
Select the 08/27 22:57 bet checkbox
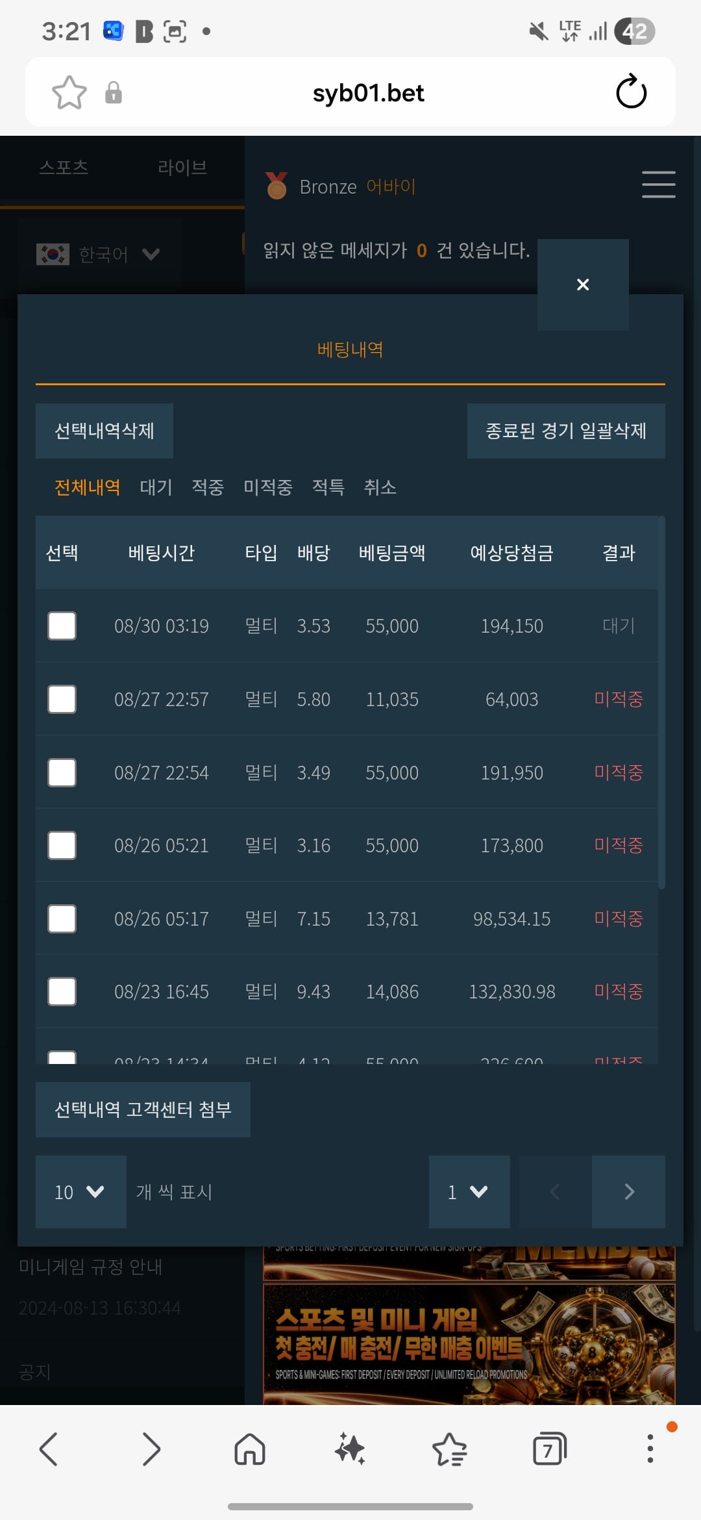[x=62, y=699]
